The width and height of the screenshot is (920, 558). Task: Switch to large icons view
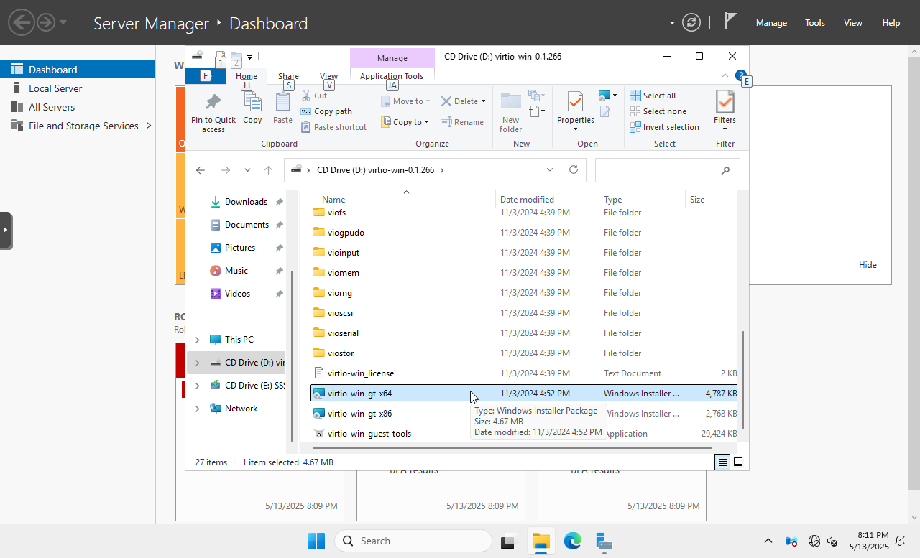pos(738,462)
